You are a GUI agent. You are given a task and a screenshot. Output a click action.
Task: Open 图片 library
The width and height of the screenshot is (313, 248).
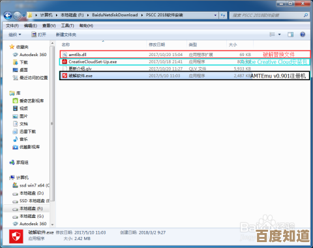(x=23, y=116)
